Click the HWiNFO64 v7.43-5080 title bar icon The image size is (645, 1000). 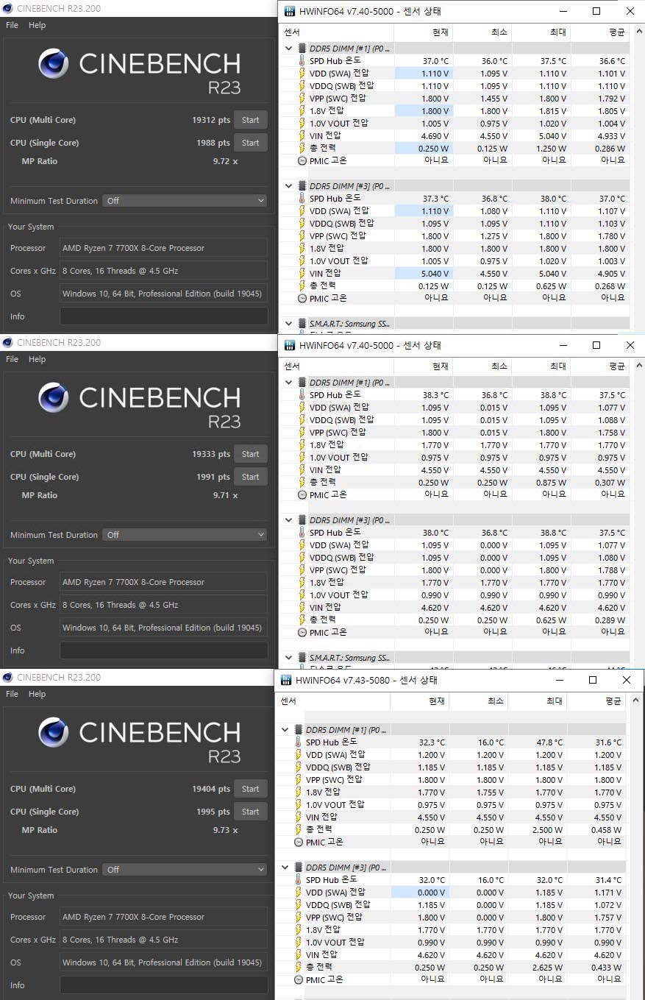tap(285, 680)
